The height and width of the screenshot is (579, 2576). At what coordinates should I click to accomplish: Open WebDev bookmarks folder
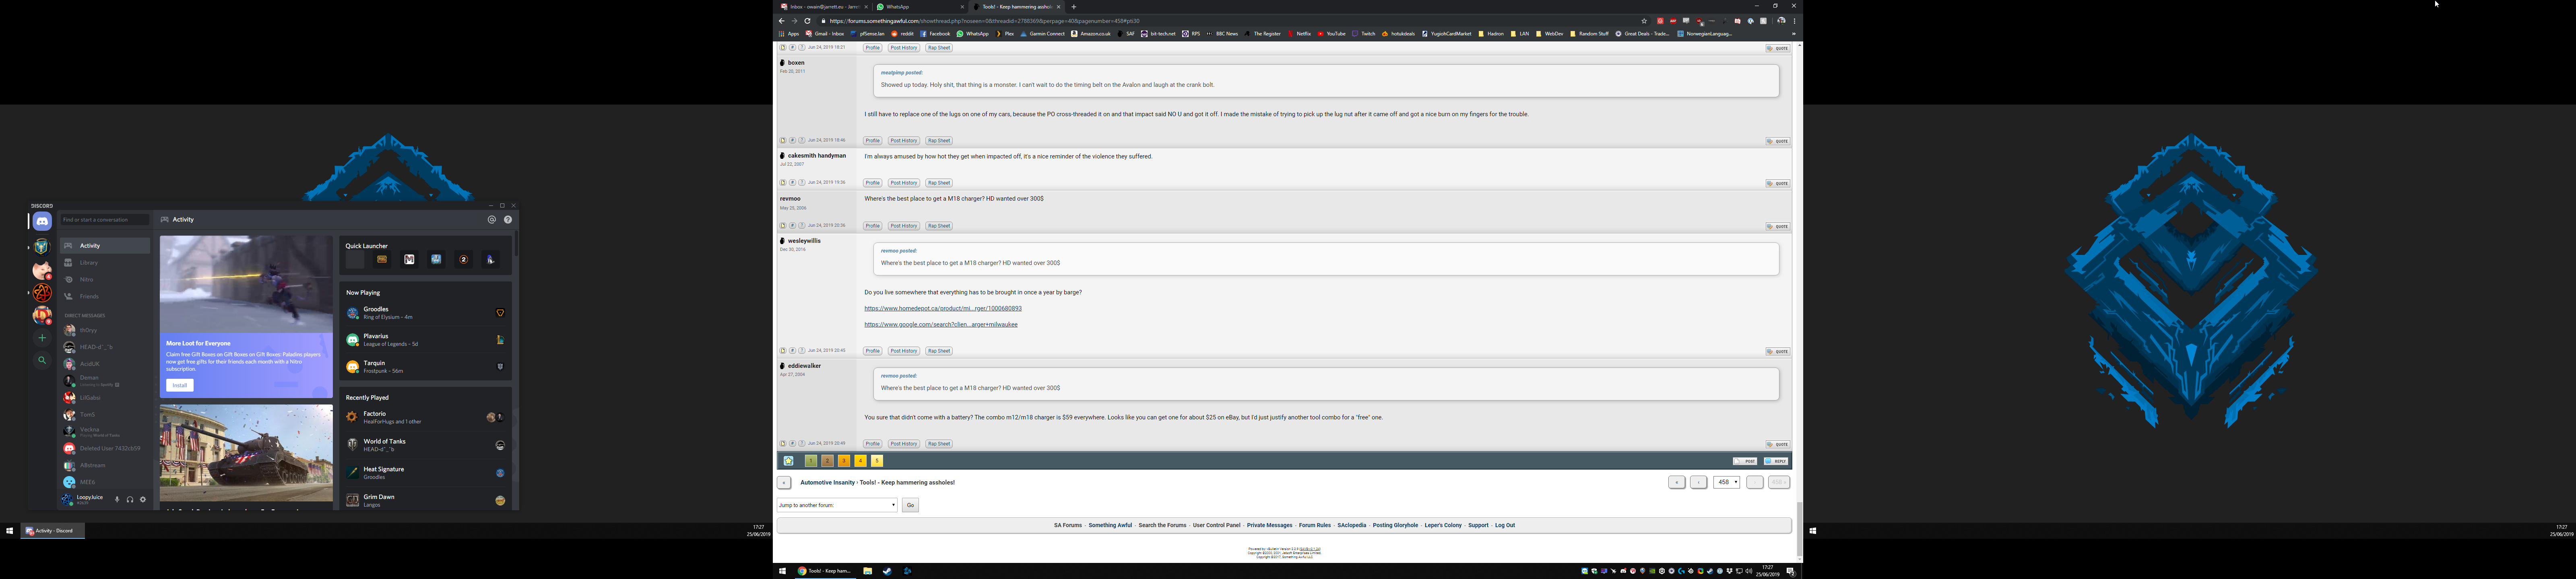click(1550, 34)
